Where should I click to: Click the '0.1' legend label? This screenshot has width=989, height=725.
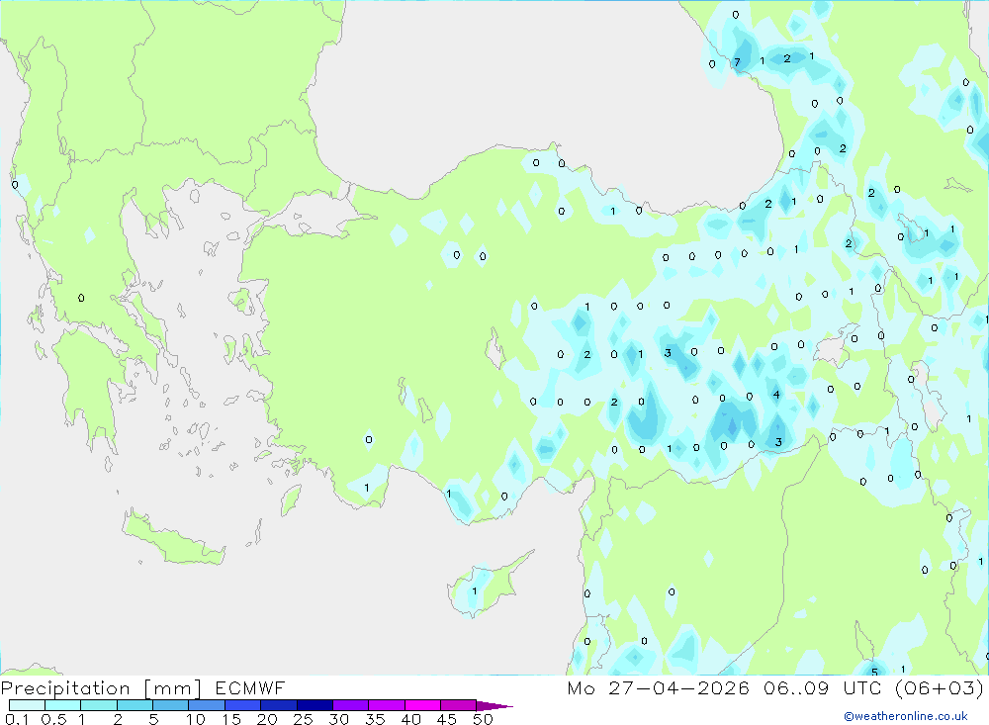click(x=17, y=719)
